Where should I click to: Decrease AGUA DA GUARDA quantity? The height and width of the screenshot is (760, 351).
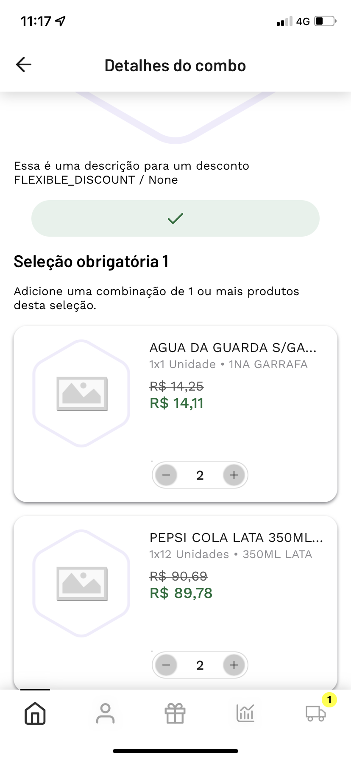pos(166,475)
